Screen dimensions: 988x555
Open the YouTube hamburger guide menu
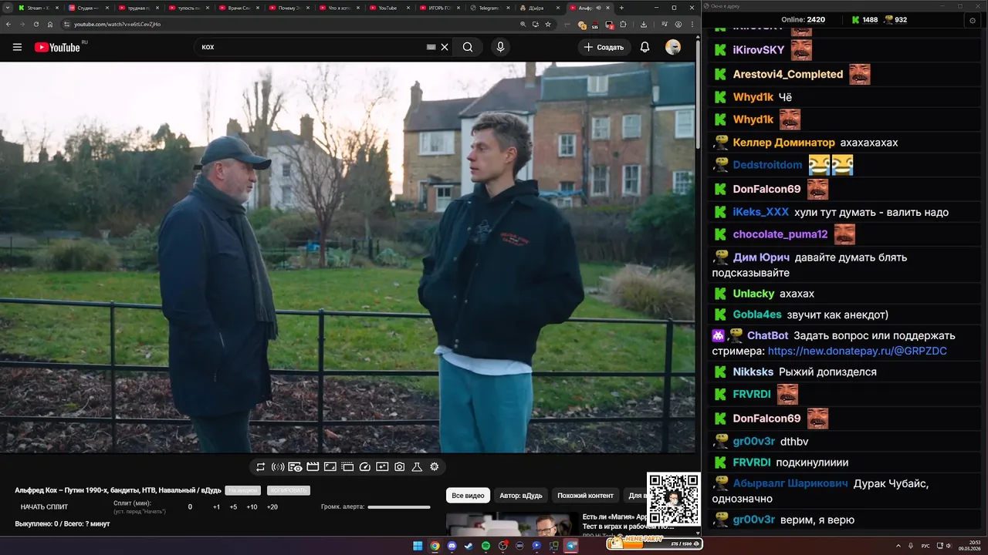(x=17, y=47)
